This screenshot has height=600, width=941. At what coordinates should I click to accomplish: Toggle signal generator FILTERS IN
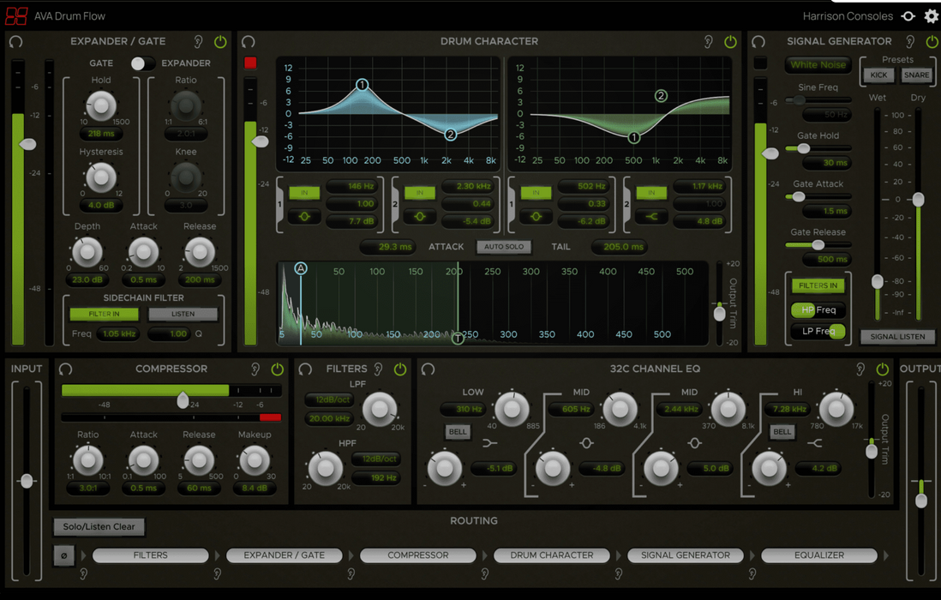818,285
